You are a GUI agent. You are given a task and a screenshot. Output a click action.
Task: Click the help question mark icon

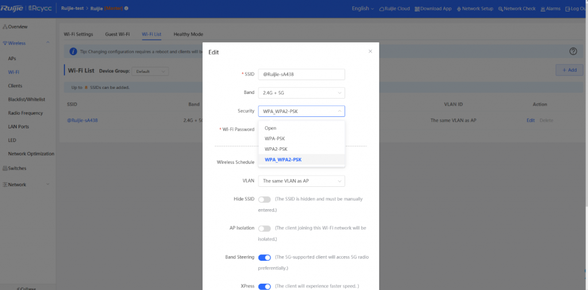(x=572, y=51)
